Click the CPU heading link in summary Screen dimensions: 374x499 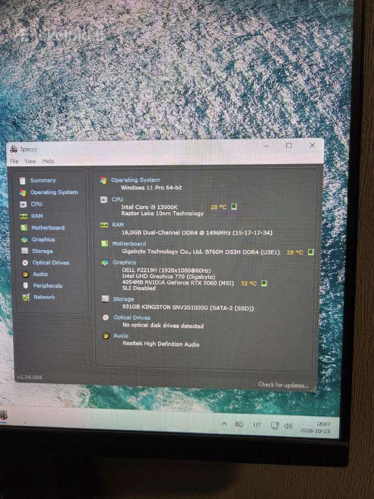coord(117,200)
